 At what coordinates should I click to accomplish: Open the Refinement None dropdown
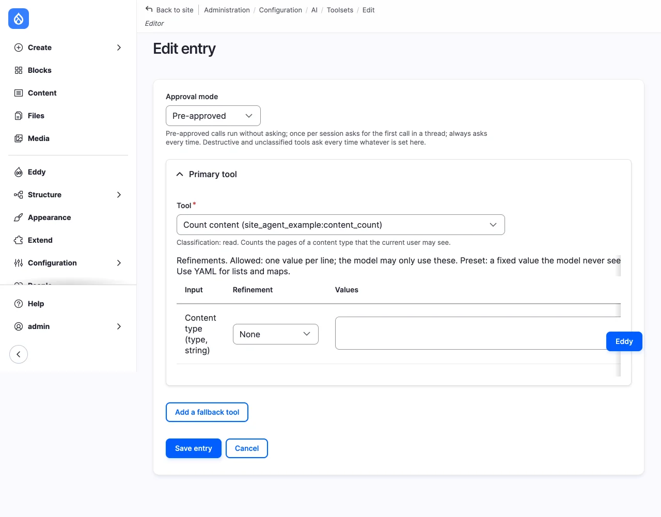pos(276,334)
